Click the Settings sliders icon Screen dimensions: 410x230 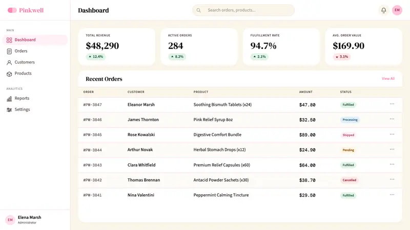(x=9, y=110)
